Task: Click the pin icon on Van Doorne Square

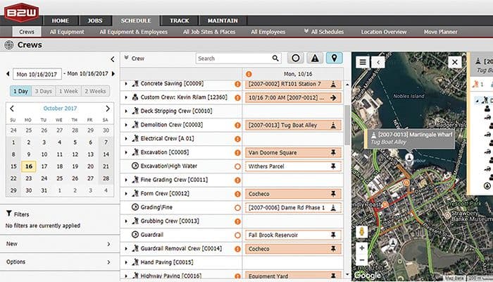Action: 333,152
